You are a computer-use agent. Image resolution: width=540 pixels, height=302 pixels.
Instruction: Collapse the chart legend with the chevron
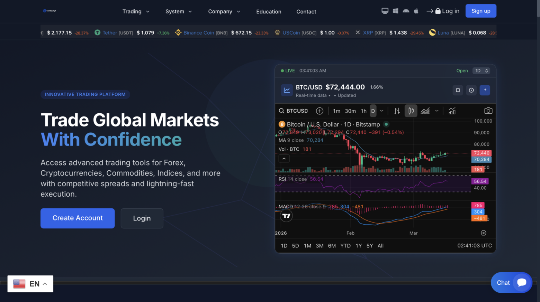284,159
